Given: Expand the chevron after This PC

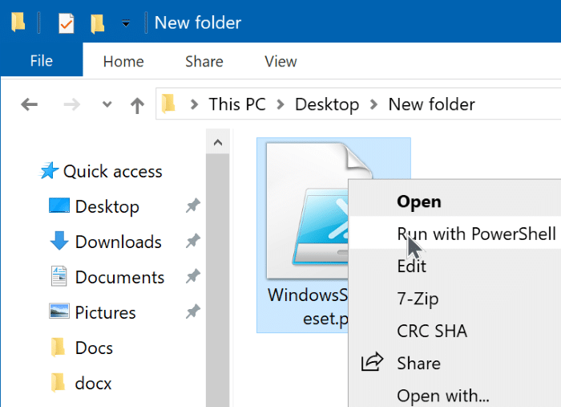Looking at the screenshot, I should click(280, 104).
